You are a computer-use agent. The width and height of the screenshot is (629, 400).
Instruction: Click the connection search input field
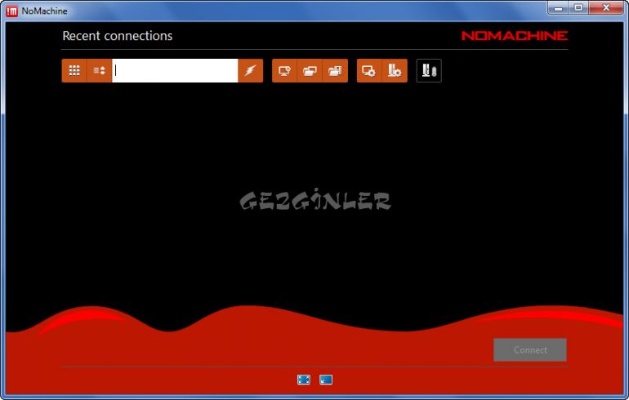pyautogui.click(x=175, y=71)
